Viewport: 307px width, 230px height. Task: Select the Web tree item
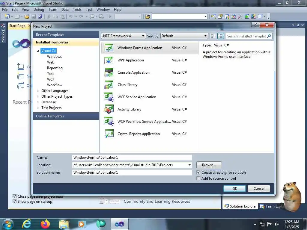click(x=50, y=62)
